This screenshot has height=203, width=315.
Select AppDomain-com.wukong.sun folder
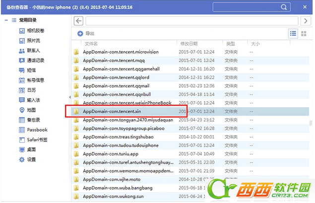click(x=190, y=197)
